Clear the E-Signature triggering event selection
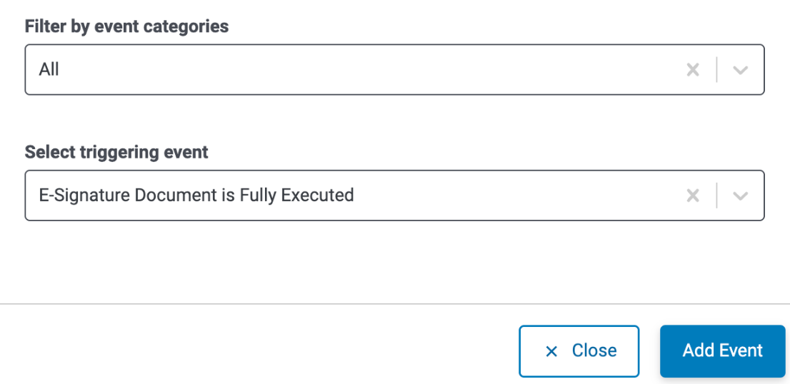Screen dimensions: 790x384 pos(693,196)
